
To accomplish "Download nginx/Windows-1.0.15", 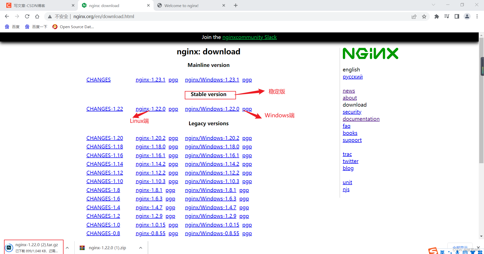I will click(212, 225).
